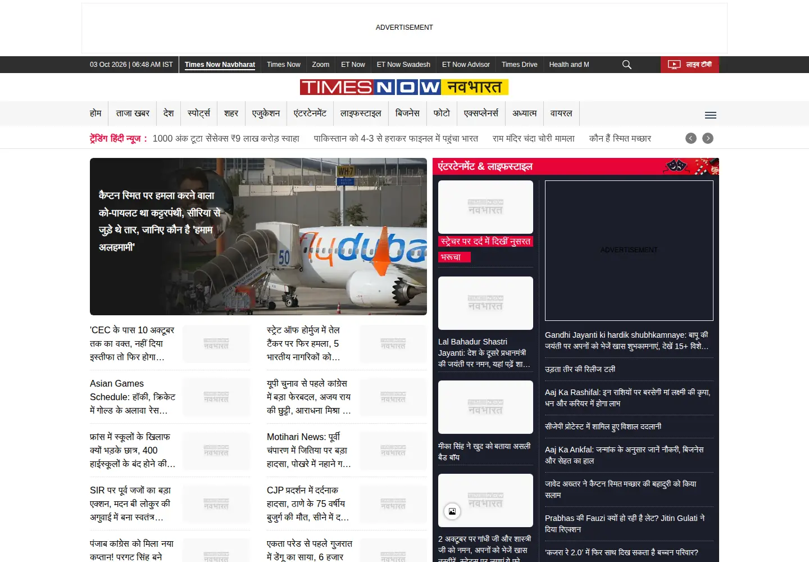Open trending link कौन हैं स्मित मच्छार
Screen dimensions: 809x562
coord(620,138)
